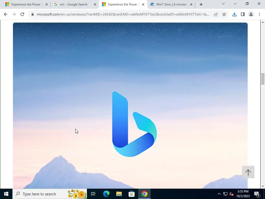Open network status tray icon
The image size is (265, 199).
point(225,194)
